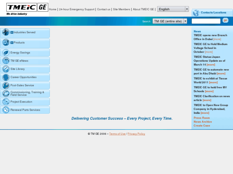Screen dimensions: 233x174
Task: Open Career Opportunities page
Action: pyautogui.click(x=23, y=77)
